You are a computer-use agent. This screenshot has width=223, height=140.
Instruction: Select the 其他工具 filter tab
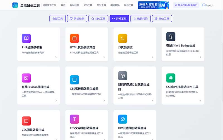click(162, 18)
